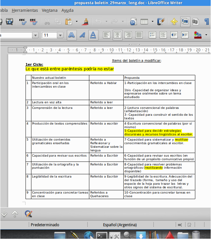Click the Cut scissors icon

(47, 22)
